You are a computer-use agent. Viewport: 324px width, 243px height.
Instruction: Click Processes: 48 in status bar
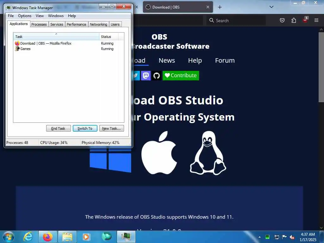(x=17, y=143)
